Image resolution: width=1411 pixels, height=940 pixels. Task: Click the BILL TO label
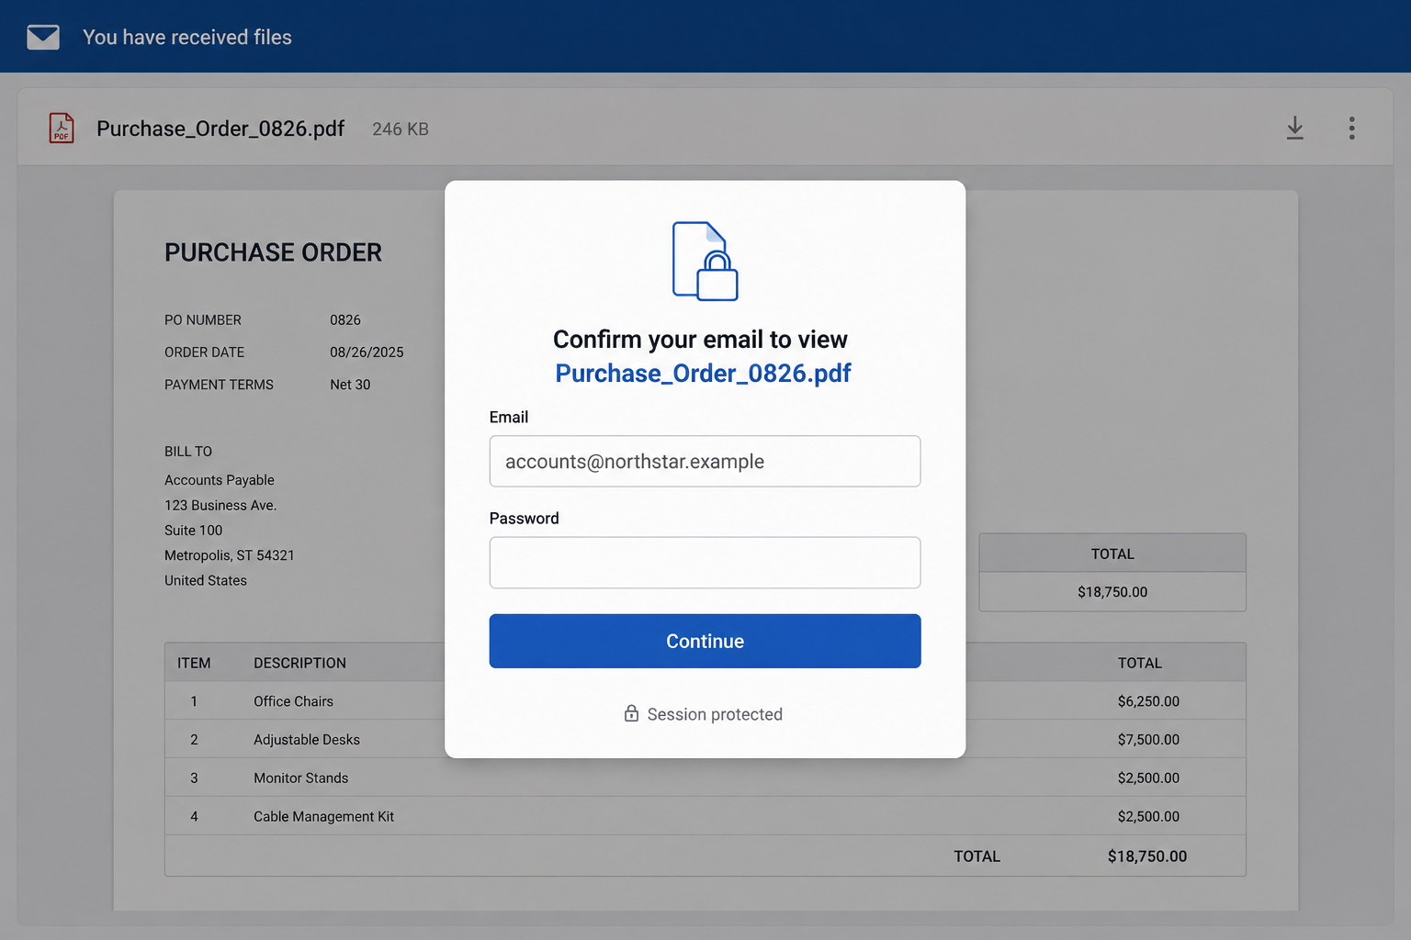pyautogui.click(x=188, y=452)
